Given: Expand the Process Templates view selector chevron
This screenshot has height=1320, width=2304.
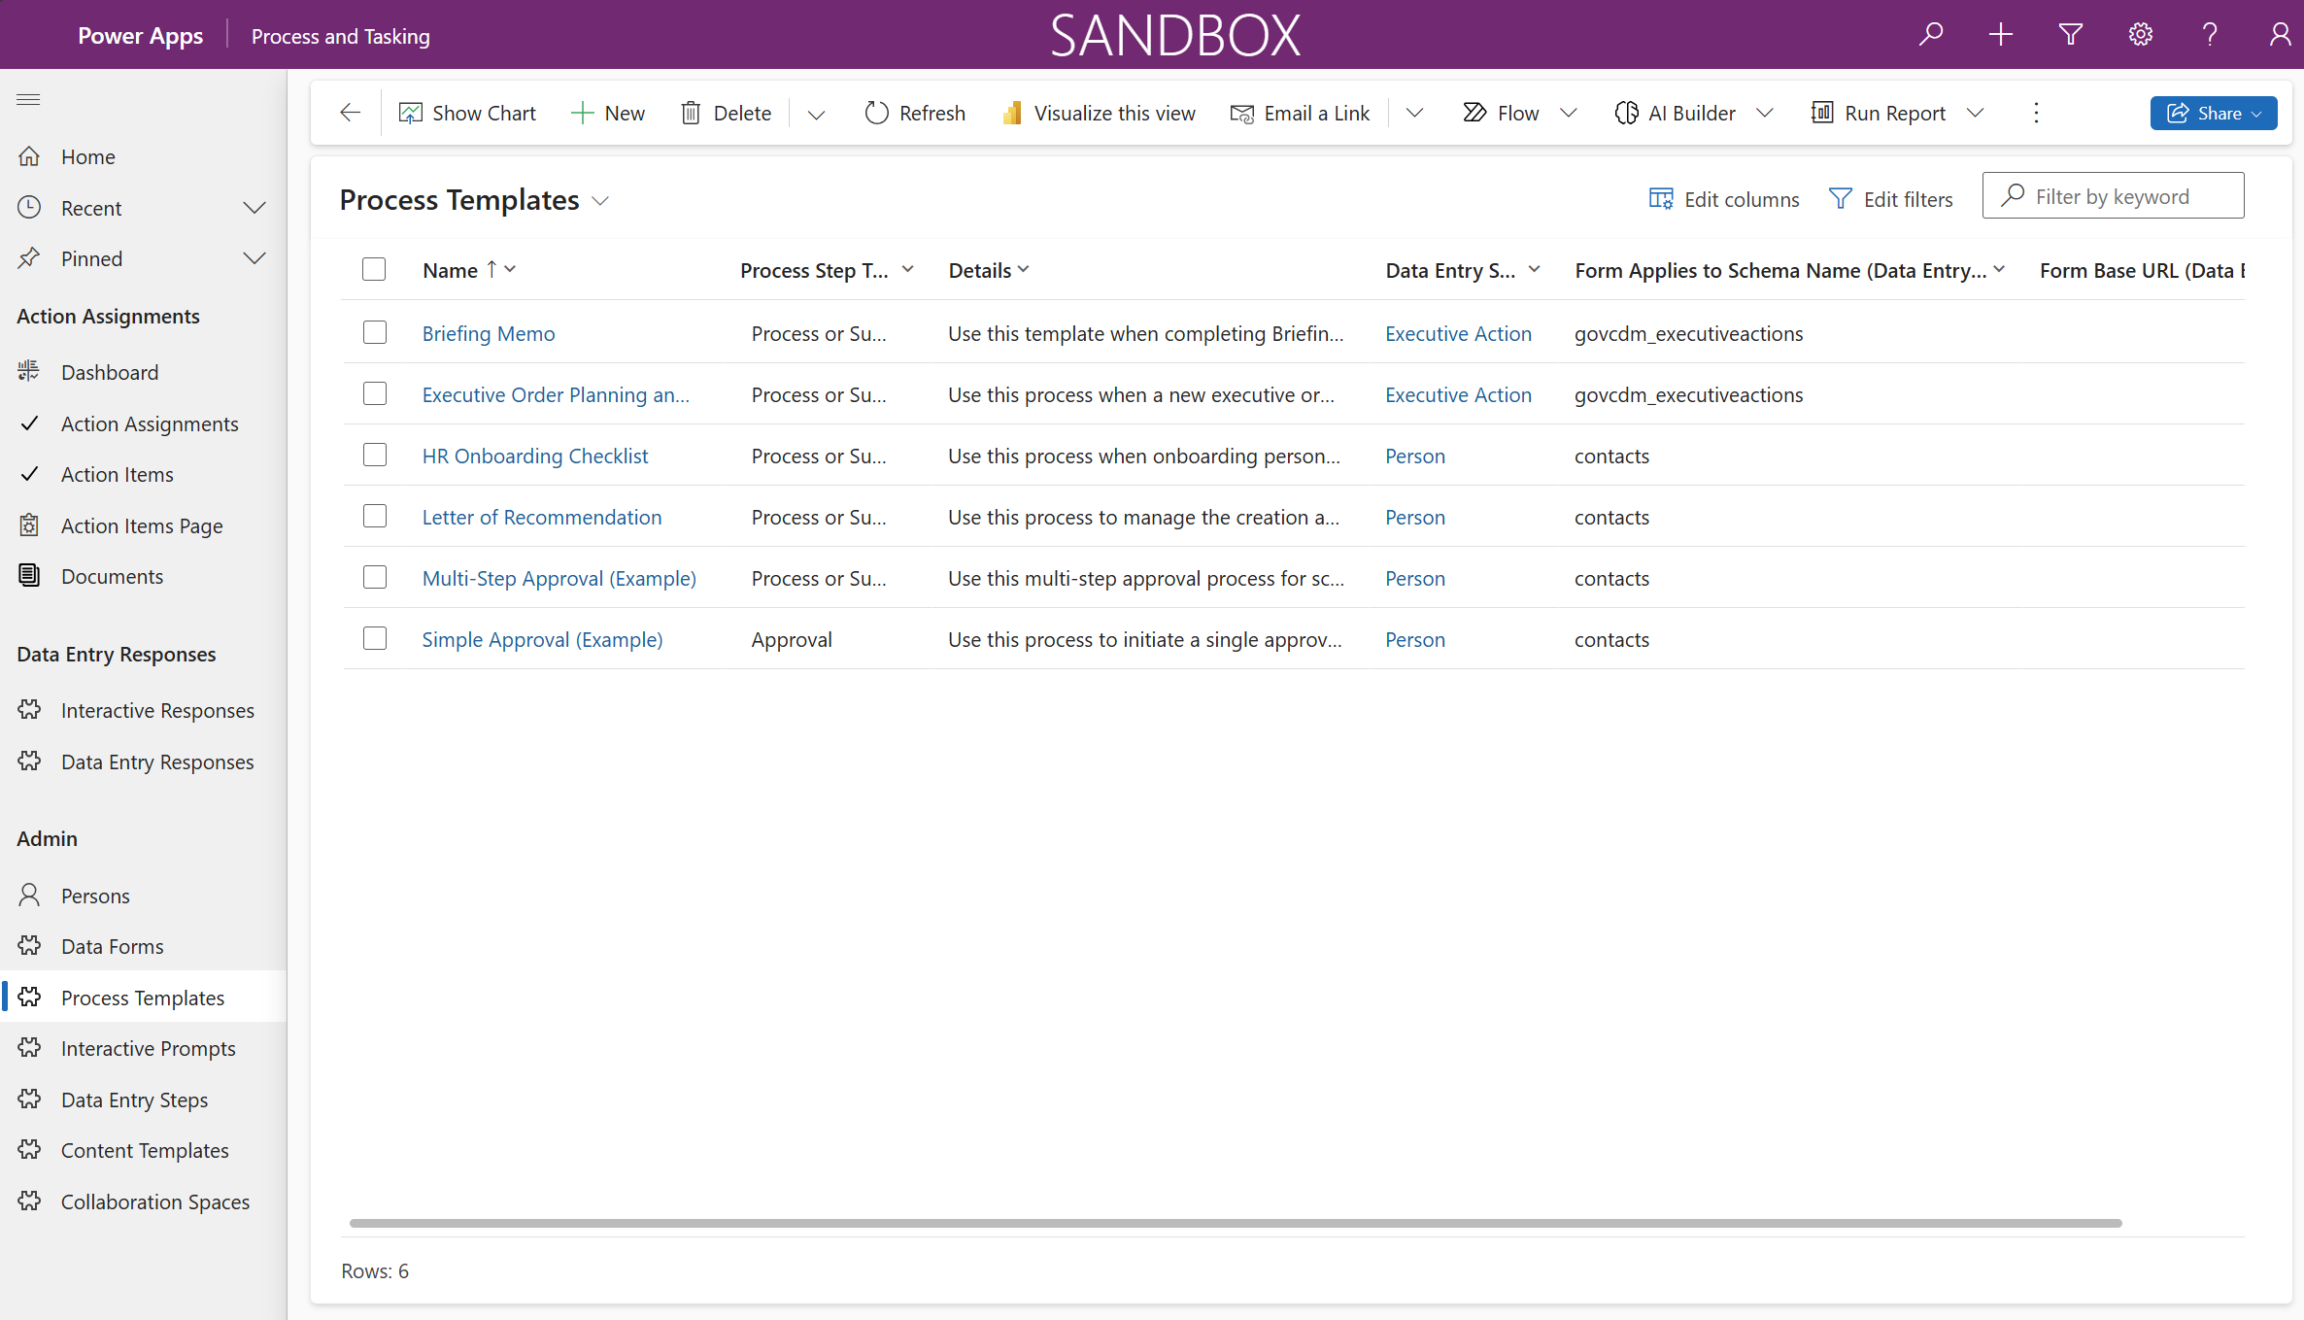Looking at the screenshot, I should click(600, 201).
